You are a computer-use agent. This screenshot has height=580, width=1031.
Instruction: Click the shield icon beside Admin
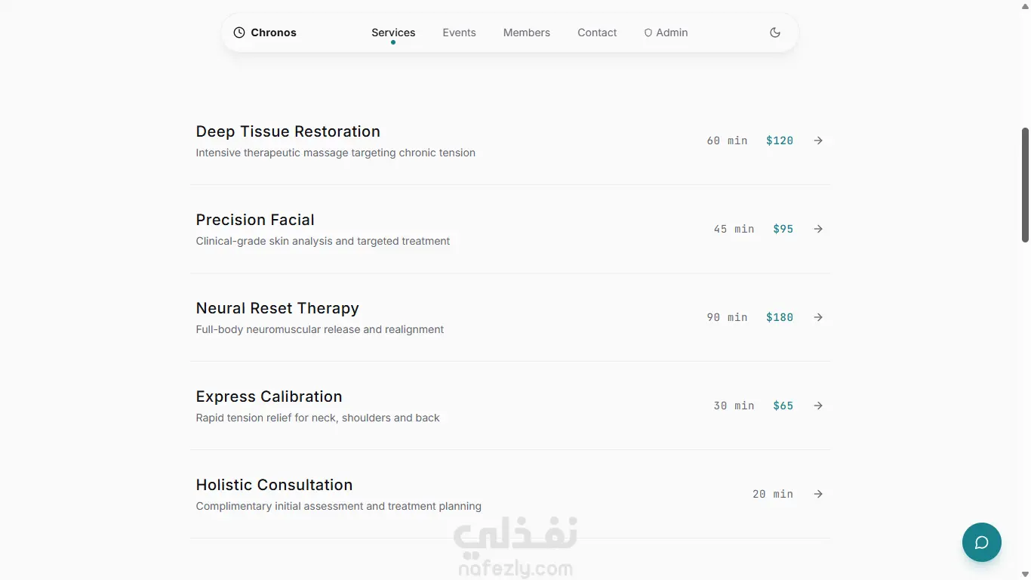tap(648, 33)
